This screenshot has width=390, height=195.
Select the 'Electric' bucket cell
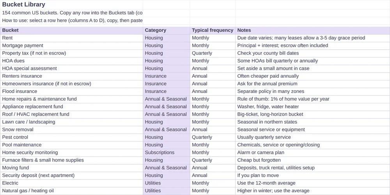(x=71, y=183)
